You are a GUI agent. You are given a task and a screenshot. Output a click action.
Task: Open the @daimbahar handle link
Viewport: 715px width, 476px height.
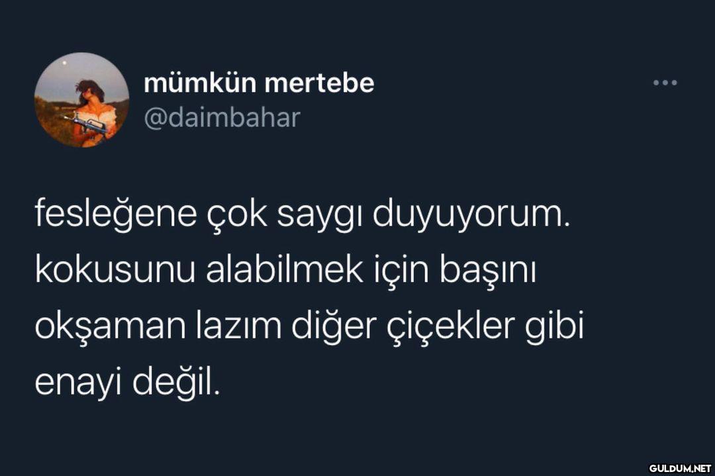click(x=222, y=118)
